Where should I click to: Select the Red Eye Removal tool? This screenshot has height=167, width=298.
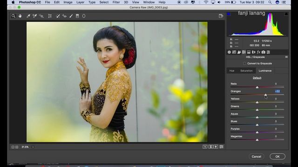tap(64, 16)
